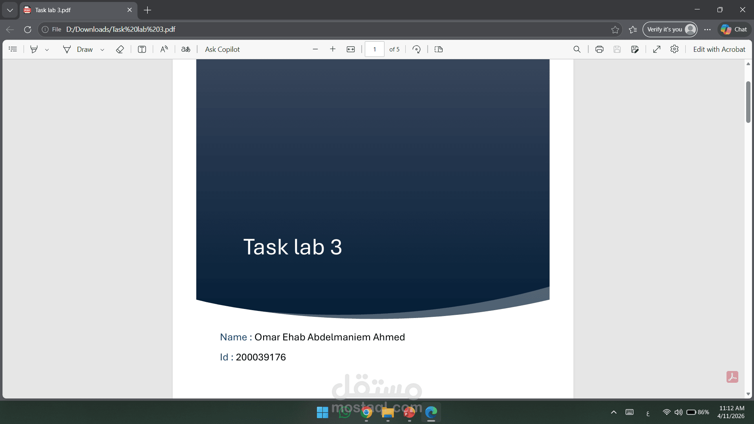Screen dimensions: 754x424
Task: Click the Add text tool icon
Action: point(142,49)
